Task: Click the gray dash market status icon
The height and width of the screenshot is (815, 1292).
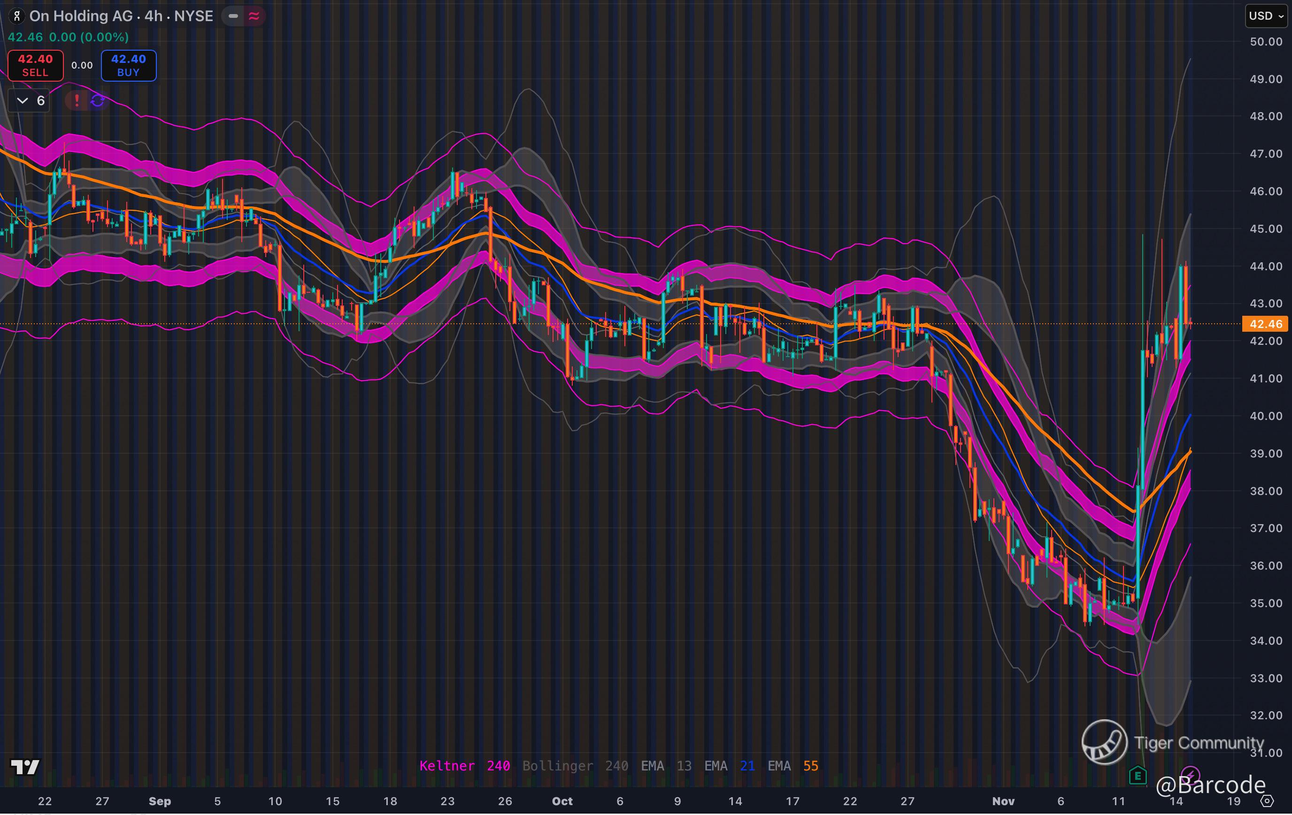Action: pyautogui.click(x=233, y=16)
